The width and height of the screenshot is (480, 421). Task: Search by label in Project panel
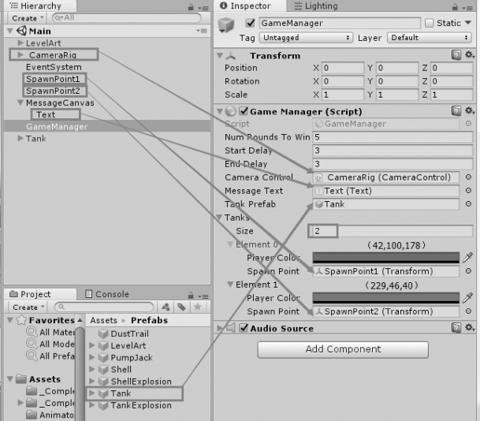click(182, 307)
